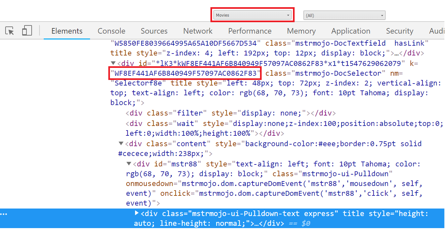Open the Network tab
Screen dimensions: 445x233
(198, 31)
